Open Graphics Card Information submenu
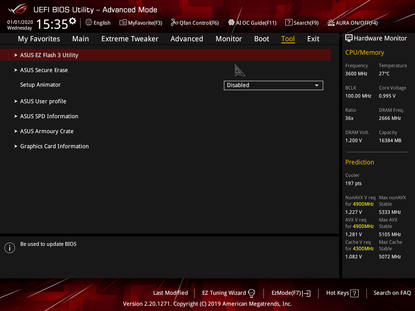 pos(55,146)
